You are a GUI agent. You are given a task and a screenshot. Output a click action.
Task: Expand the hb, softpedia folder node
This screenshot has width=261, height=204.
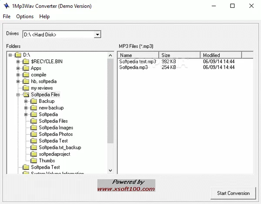pyautogui.click(x=18, y=81)
